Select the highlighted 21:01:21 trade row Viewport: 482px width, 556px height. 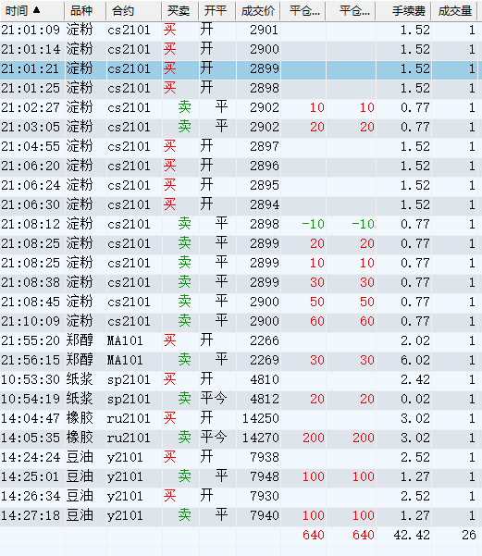tap(240, 68)
